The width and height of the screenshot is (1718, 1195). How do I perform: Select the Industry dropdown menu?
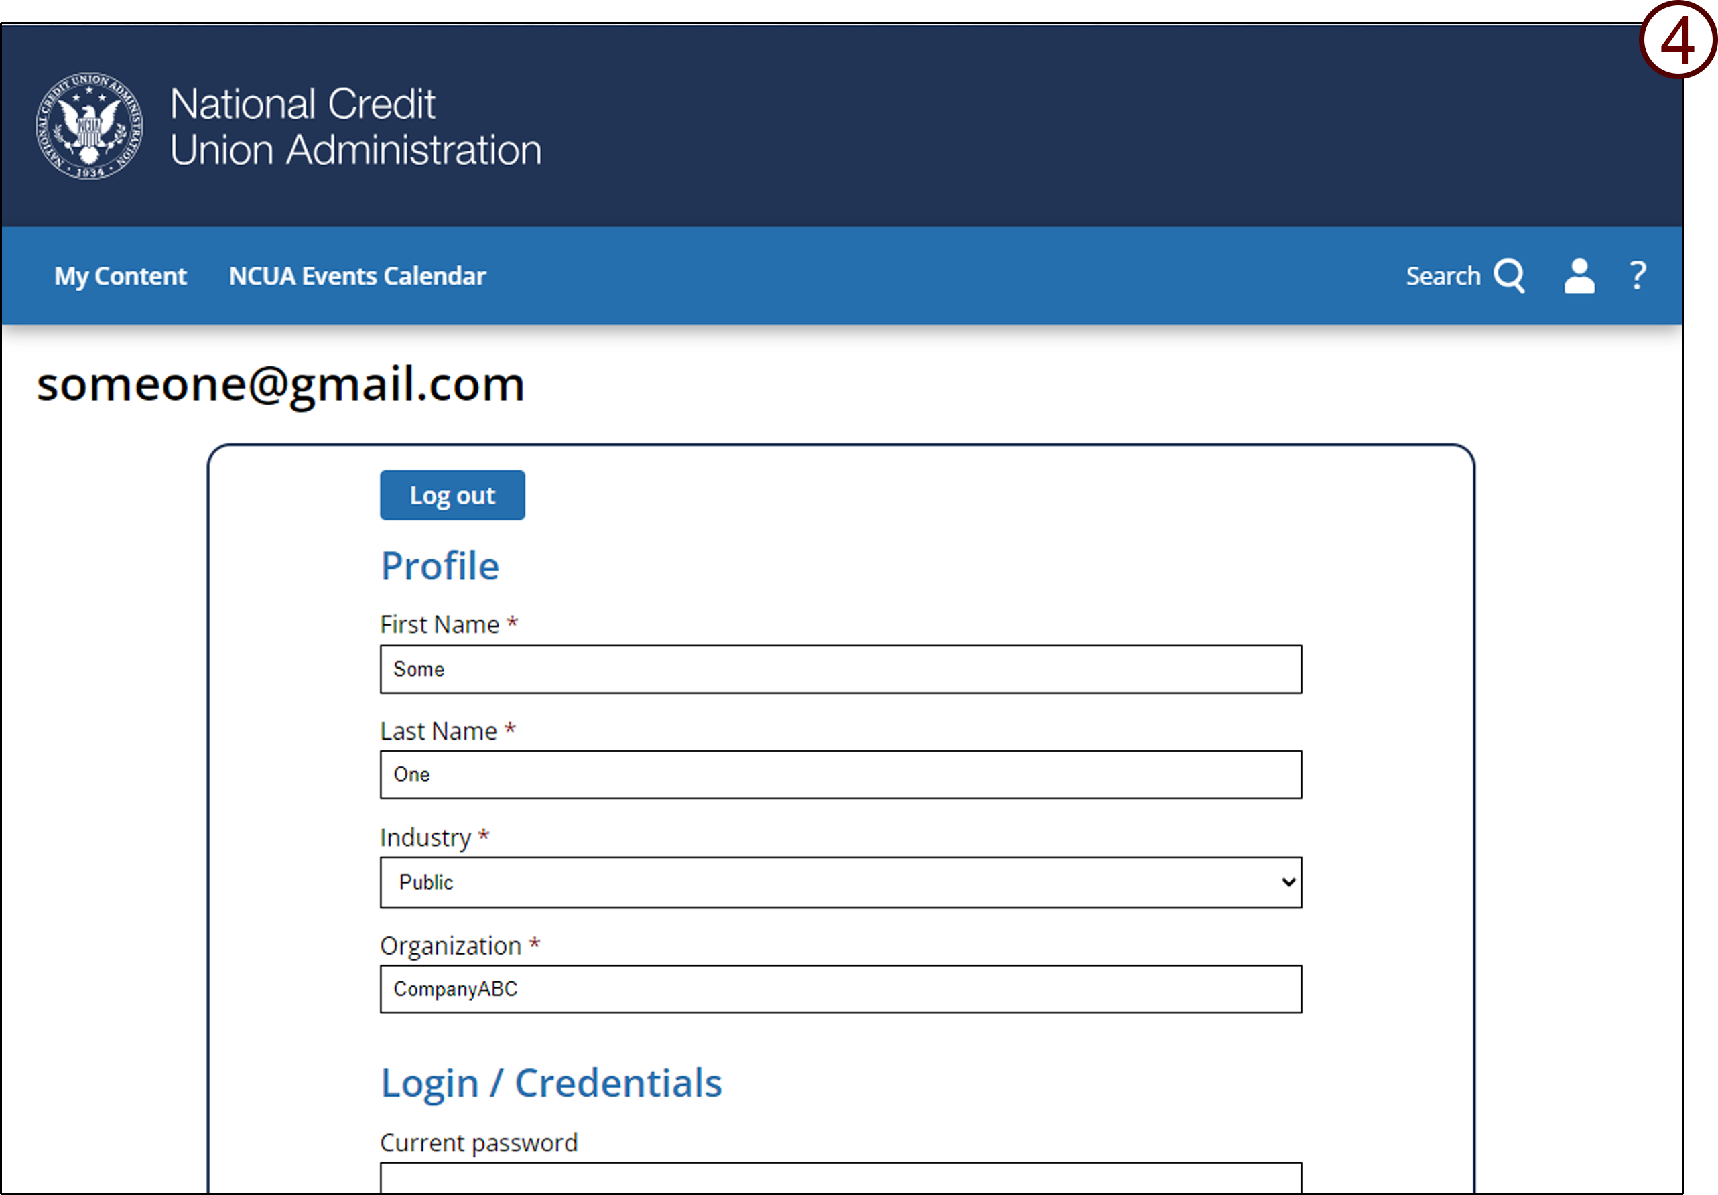coord(841,882)
